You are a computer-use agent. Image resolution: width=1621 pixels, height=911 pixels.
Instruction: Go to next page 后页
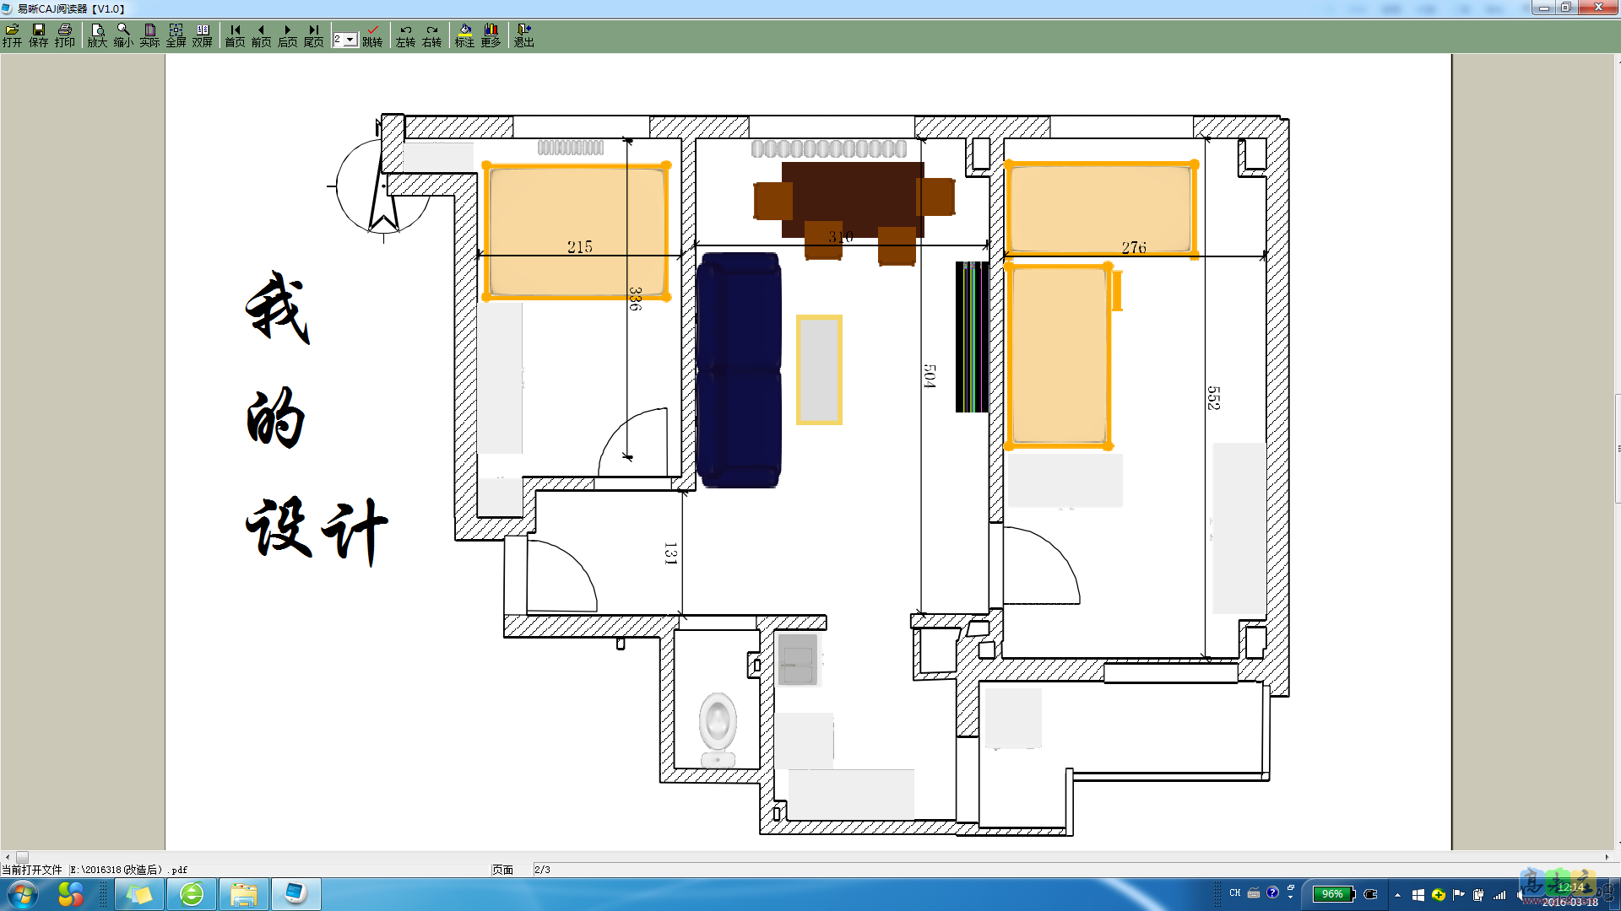[287, 35]
